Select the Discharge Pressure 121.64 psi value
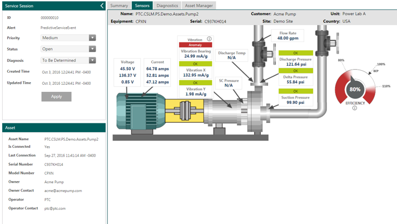The width and height of the screenshot is (397, 224). tap(296, 64)
